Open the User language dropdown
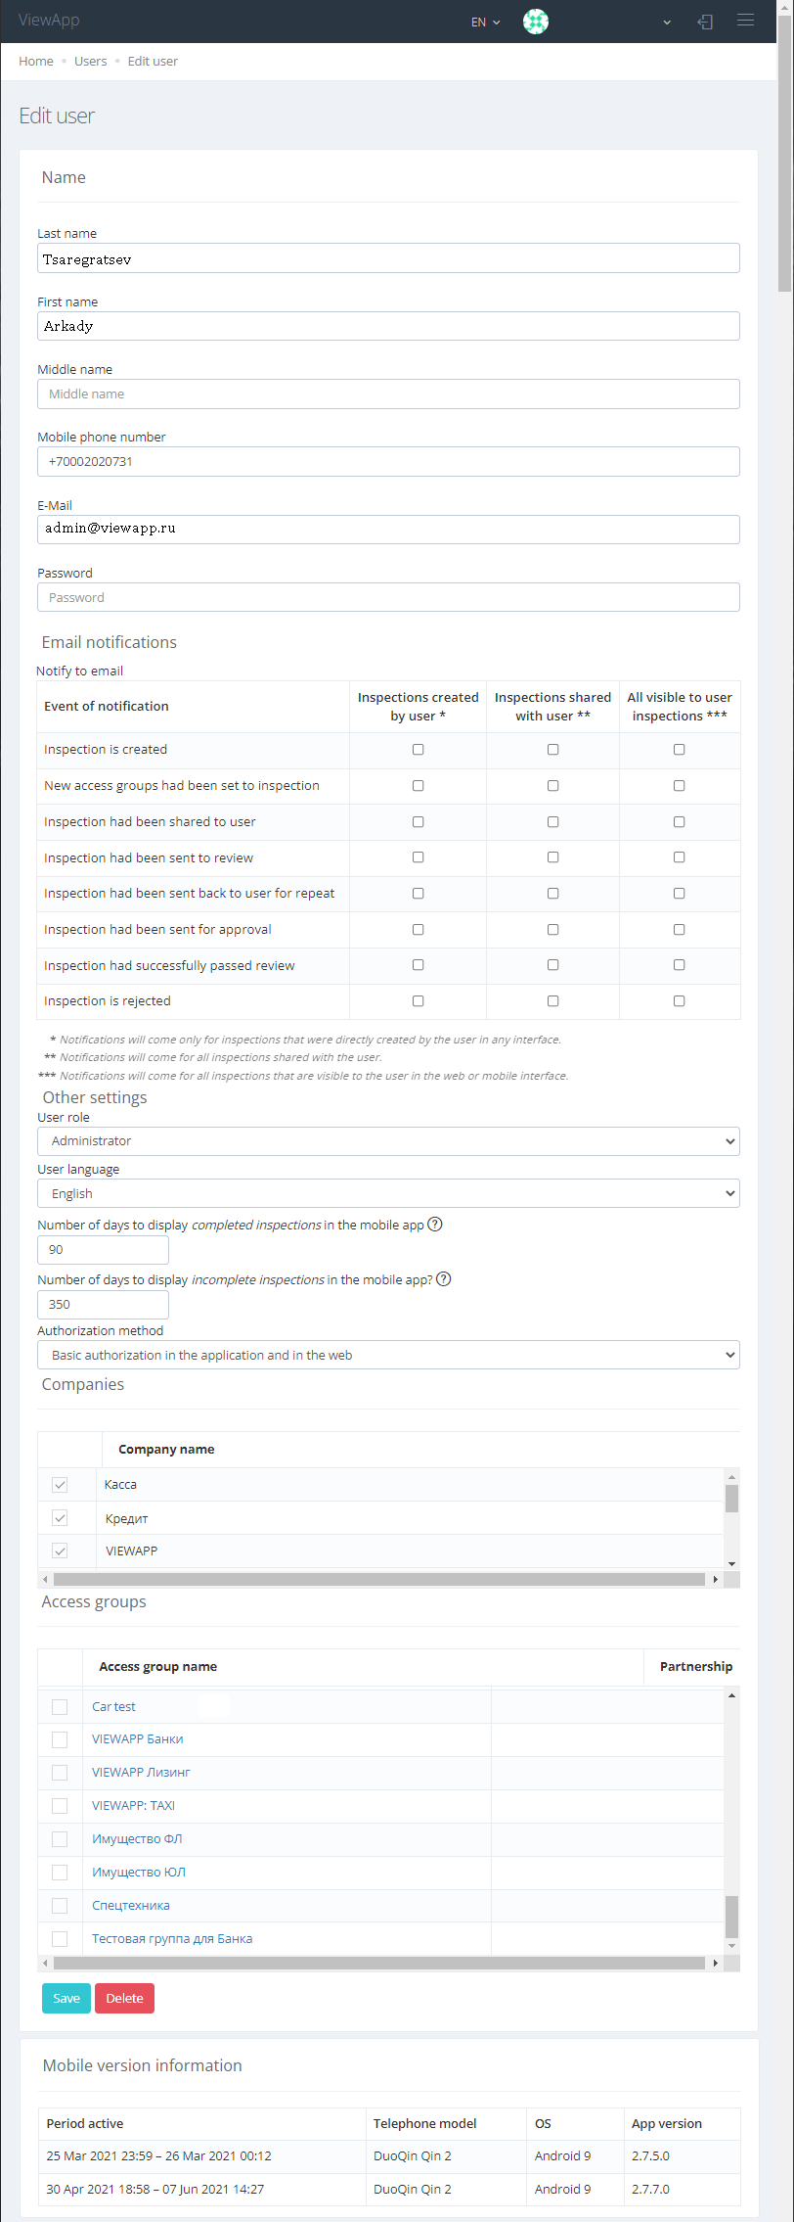 click(x=388, y=1193)
